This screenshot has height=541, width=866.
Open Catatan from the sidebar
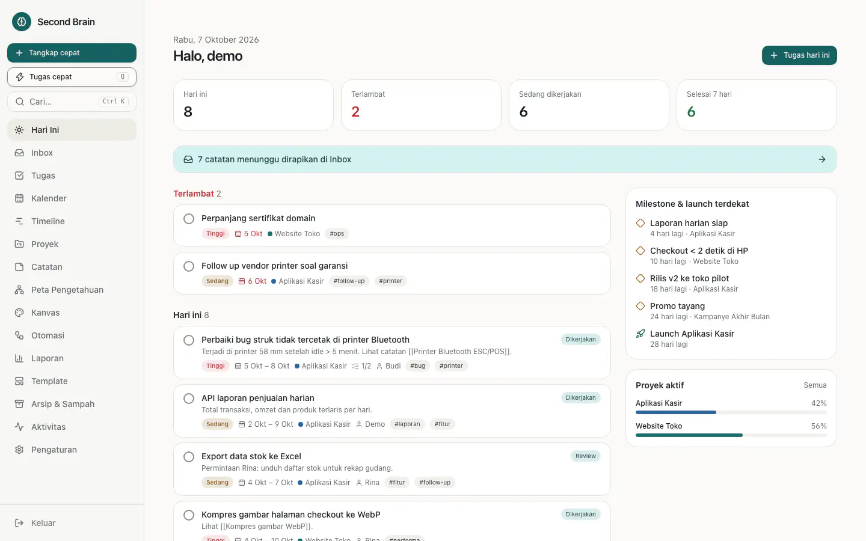[x=72, y=267]
